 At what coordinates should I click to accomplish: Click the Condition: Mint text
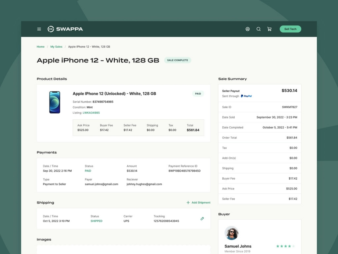83,108
